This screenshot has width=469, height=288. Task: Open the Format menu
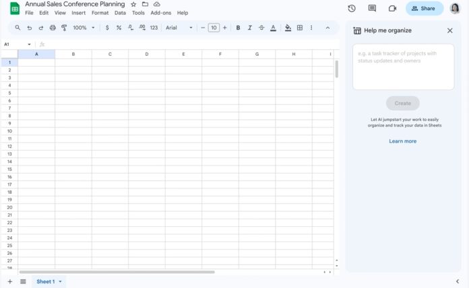point(100,13)
